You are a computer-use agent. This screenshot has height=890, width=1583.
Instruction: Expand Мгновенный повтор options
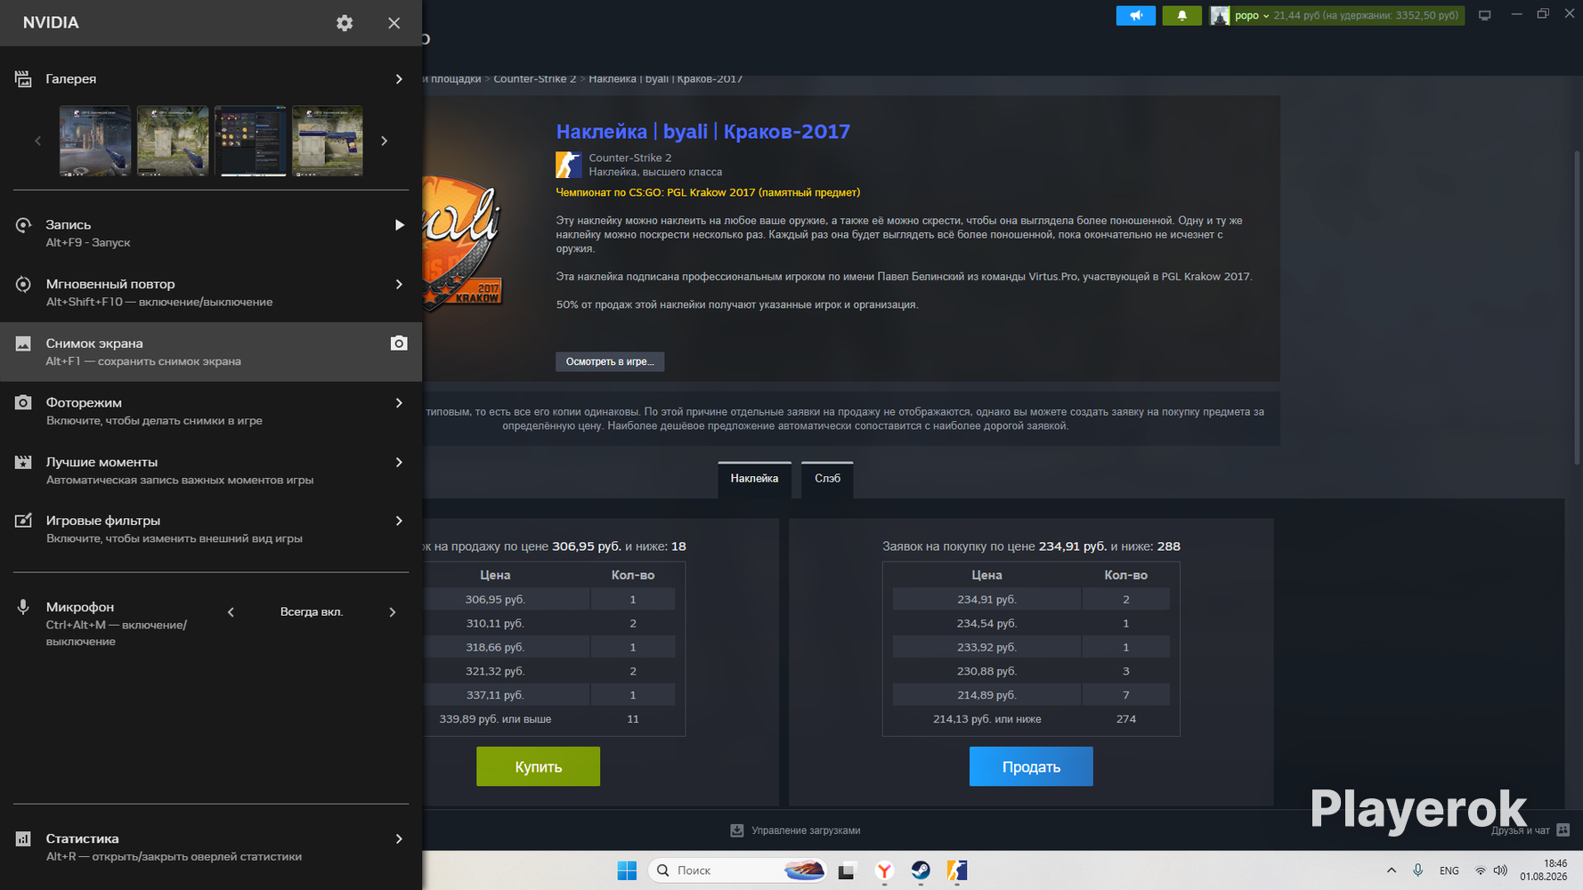pos(399,285)
